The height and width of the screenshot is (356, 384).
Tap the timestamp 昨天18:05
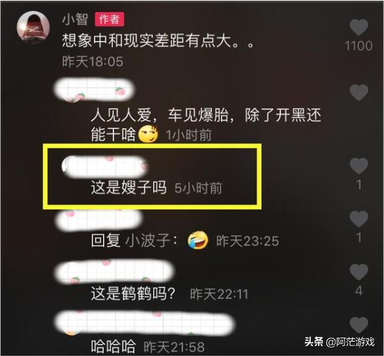pyautogui.click(x=92, y=62)
